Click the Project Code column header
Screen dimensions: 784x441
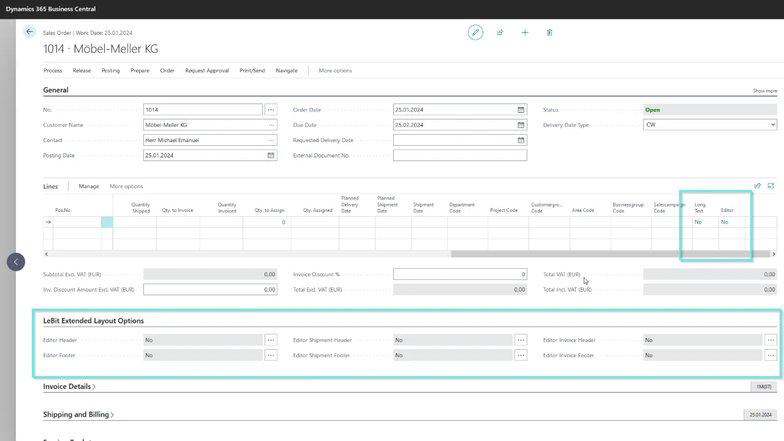[503, 210]
